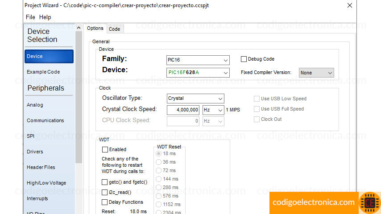Toggle Use USB Full Speed checkbox

click(x=257, y=109)
